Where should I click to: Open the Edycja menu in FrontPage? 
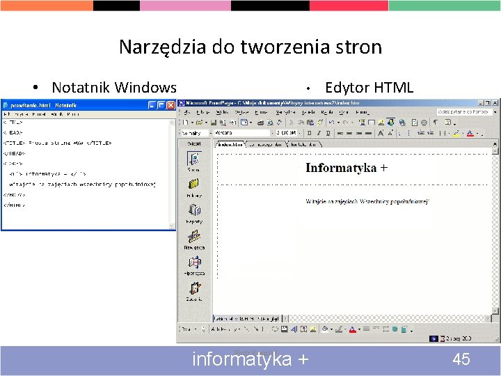tap(203, 112)
